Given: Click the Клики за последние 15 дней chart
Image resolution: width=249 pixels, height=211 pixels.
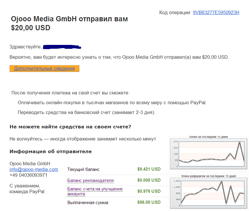Looking at the screenshot, I should coord(208,154).
